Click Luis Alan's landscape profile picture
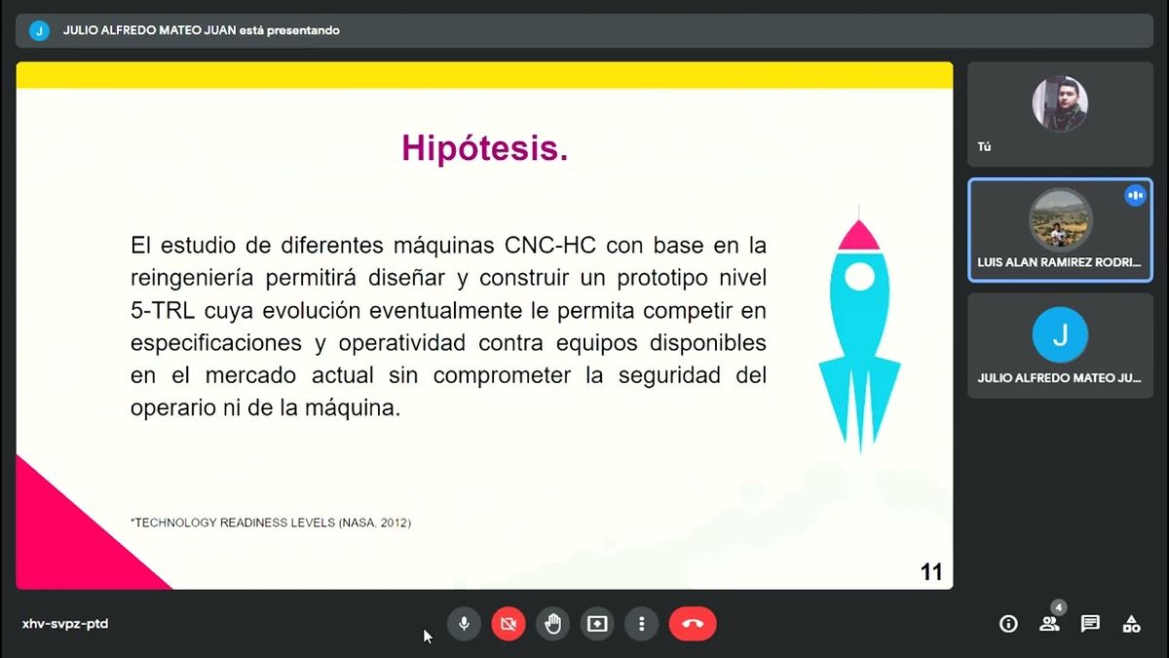Screen dimensions: 1169x658 click(1060, 219)
